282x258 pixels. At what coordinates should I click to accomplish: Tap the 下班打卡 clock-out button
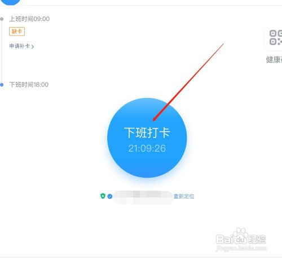click(x=147, y=137)
